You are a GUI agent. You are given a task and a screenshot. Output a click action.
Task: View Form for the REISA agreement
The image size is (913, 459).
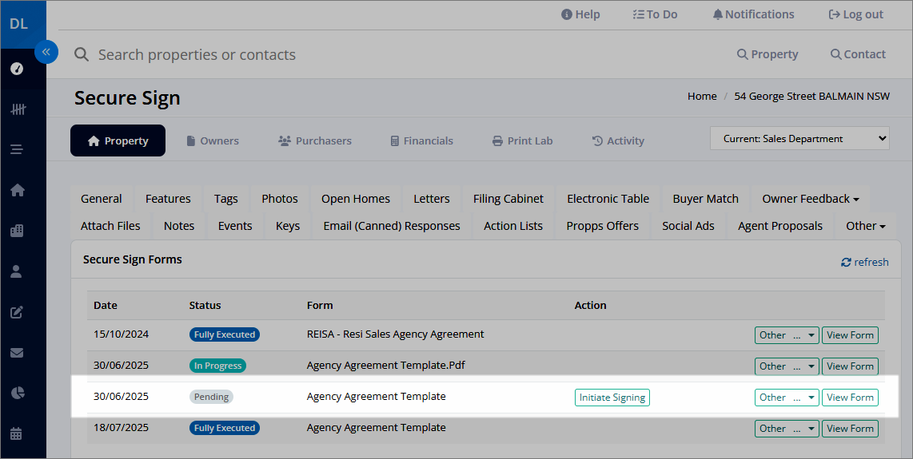(x=850, y=335)
